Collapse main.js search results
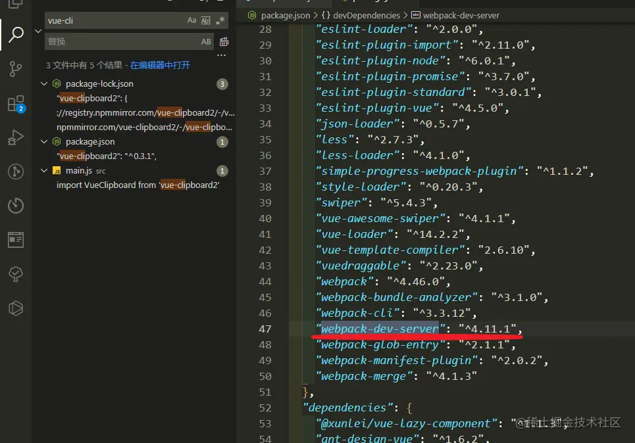The width and height of the screenshot is (635, 443). [44, 171]
